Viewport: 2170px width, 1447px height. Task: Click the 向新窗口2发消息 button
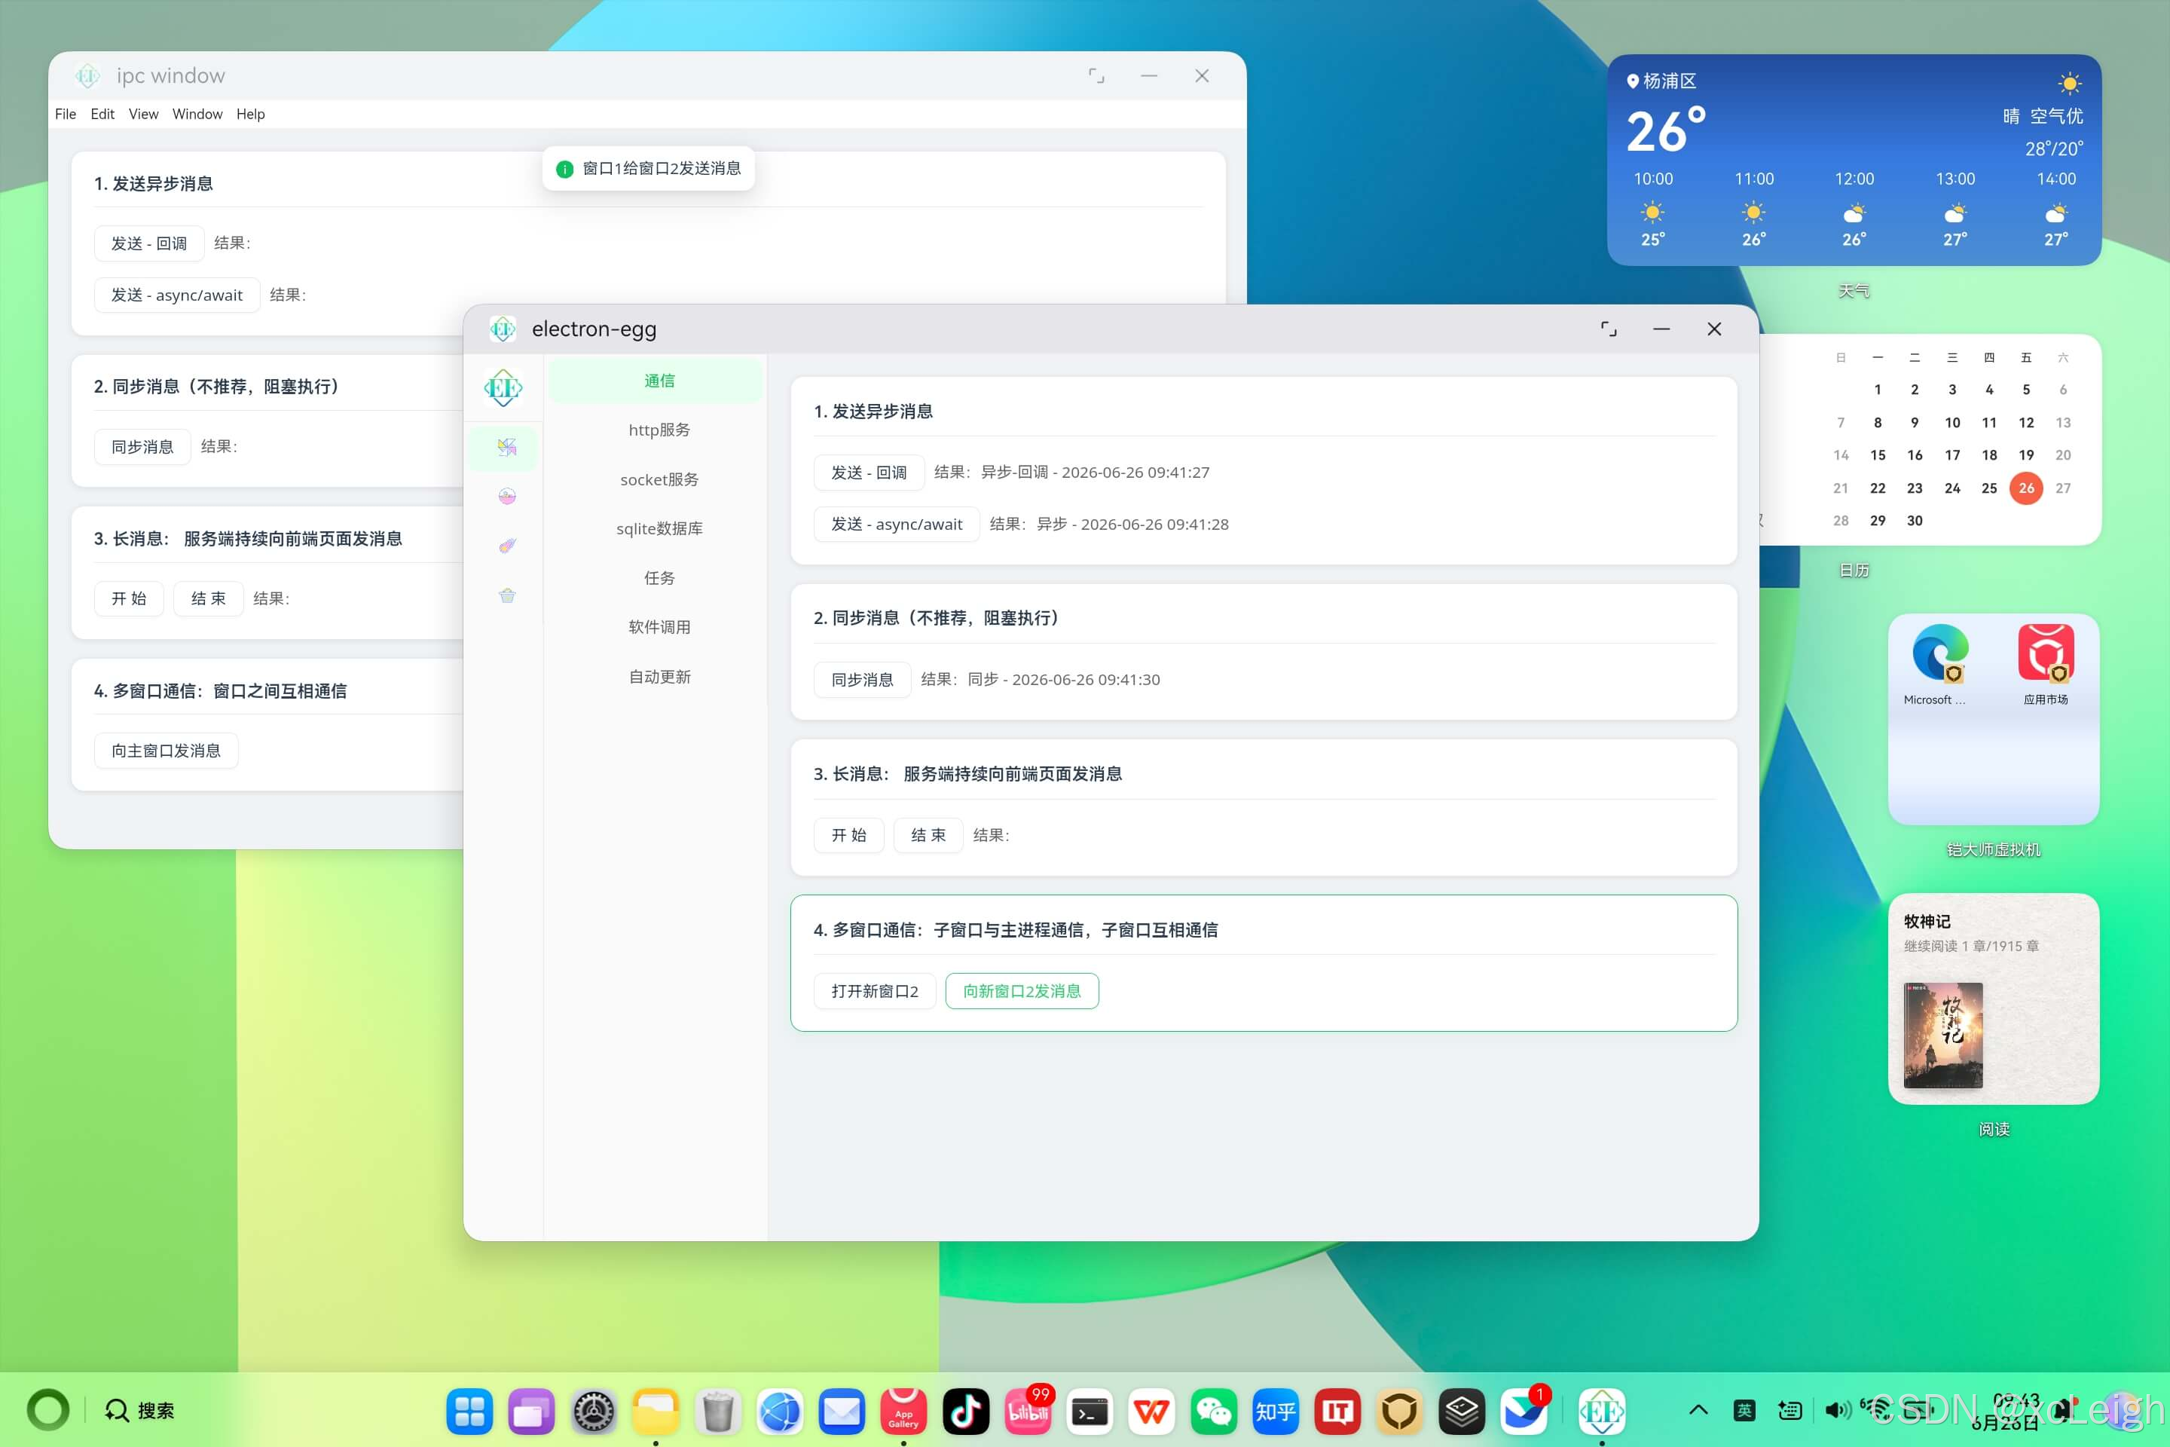pyautogui.click(x=1022, y=991)
